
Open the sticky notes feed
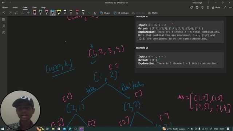197,7
